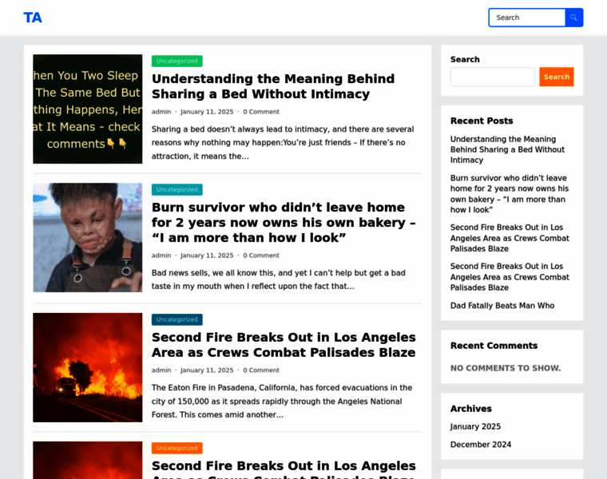Click January 11, 2025 date on third fire post

pos(207,370)
